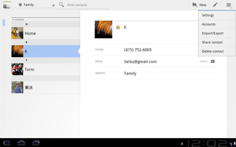Viewport: 236px width, 147px height.
Task: Open the Contacts app icon
Action: click(x=7, y=5)
